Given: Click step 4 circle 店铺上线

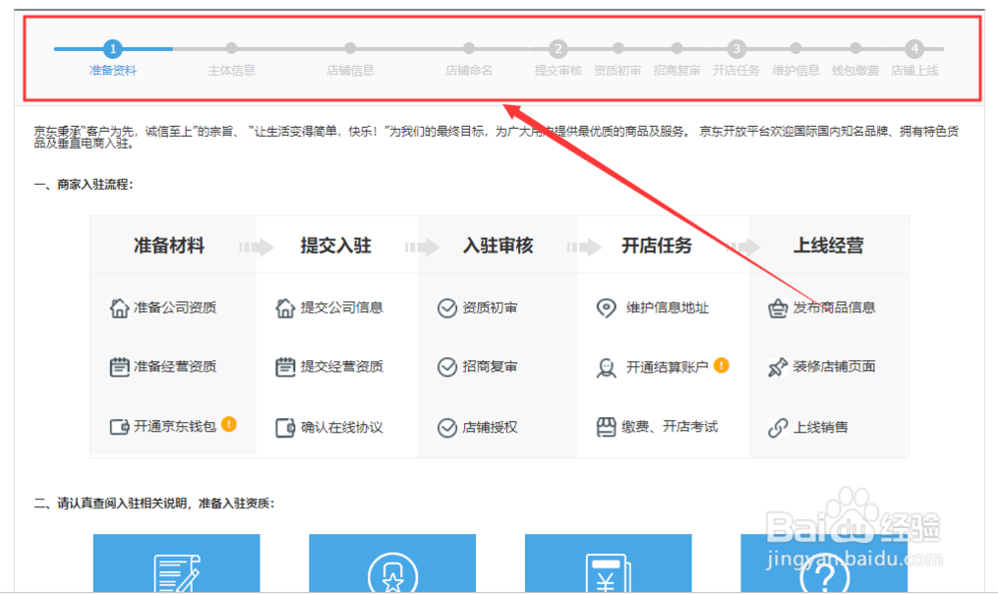Looking at the screenshot, I should (914, 48).
